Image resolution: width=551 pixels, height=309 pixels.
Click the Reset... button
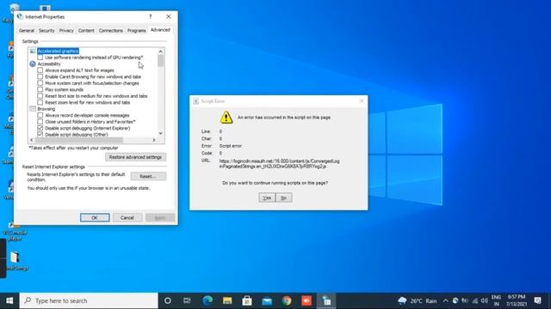pos(148,176)
